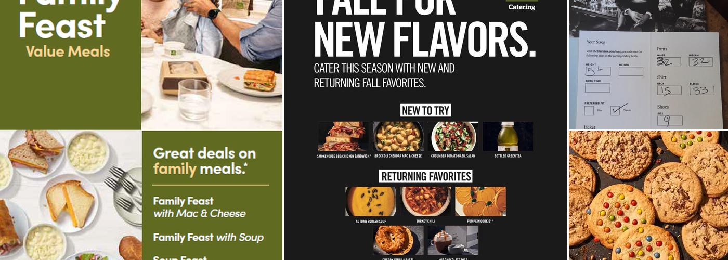The height and width of the screenshot is (260, 728).
Task: Open the Turkey Chili picture
Action: point(425,202)
